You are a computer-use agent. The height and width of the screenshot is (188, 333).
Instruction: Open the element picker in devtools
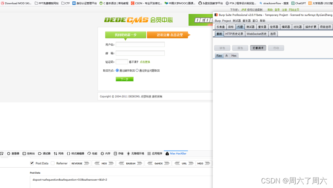point(2,153)
